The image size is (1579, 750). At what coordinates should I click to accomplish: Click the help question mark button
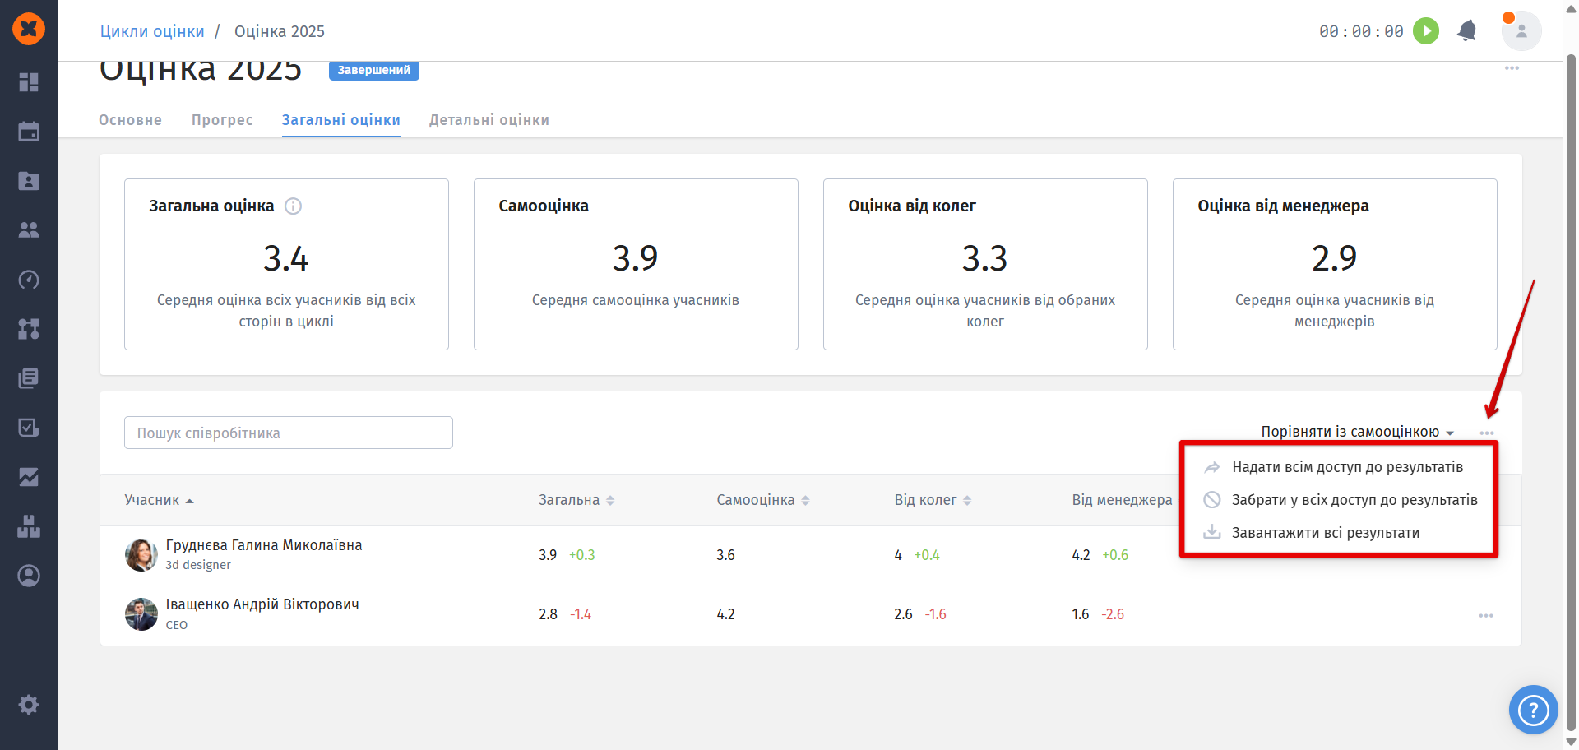(1534, 710)
